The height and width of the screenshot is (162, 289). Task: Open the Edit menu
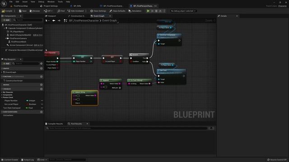(x=17, y=2)
